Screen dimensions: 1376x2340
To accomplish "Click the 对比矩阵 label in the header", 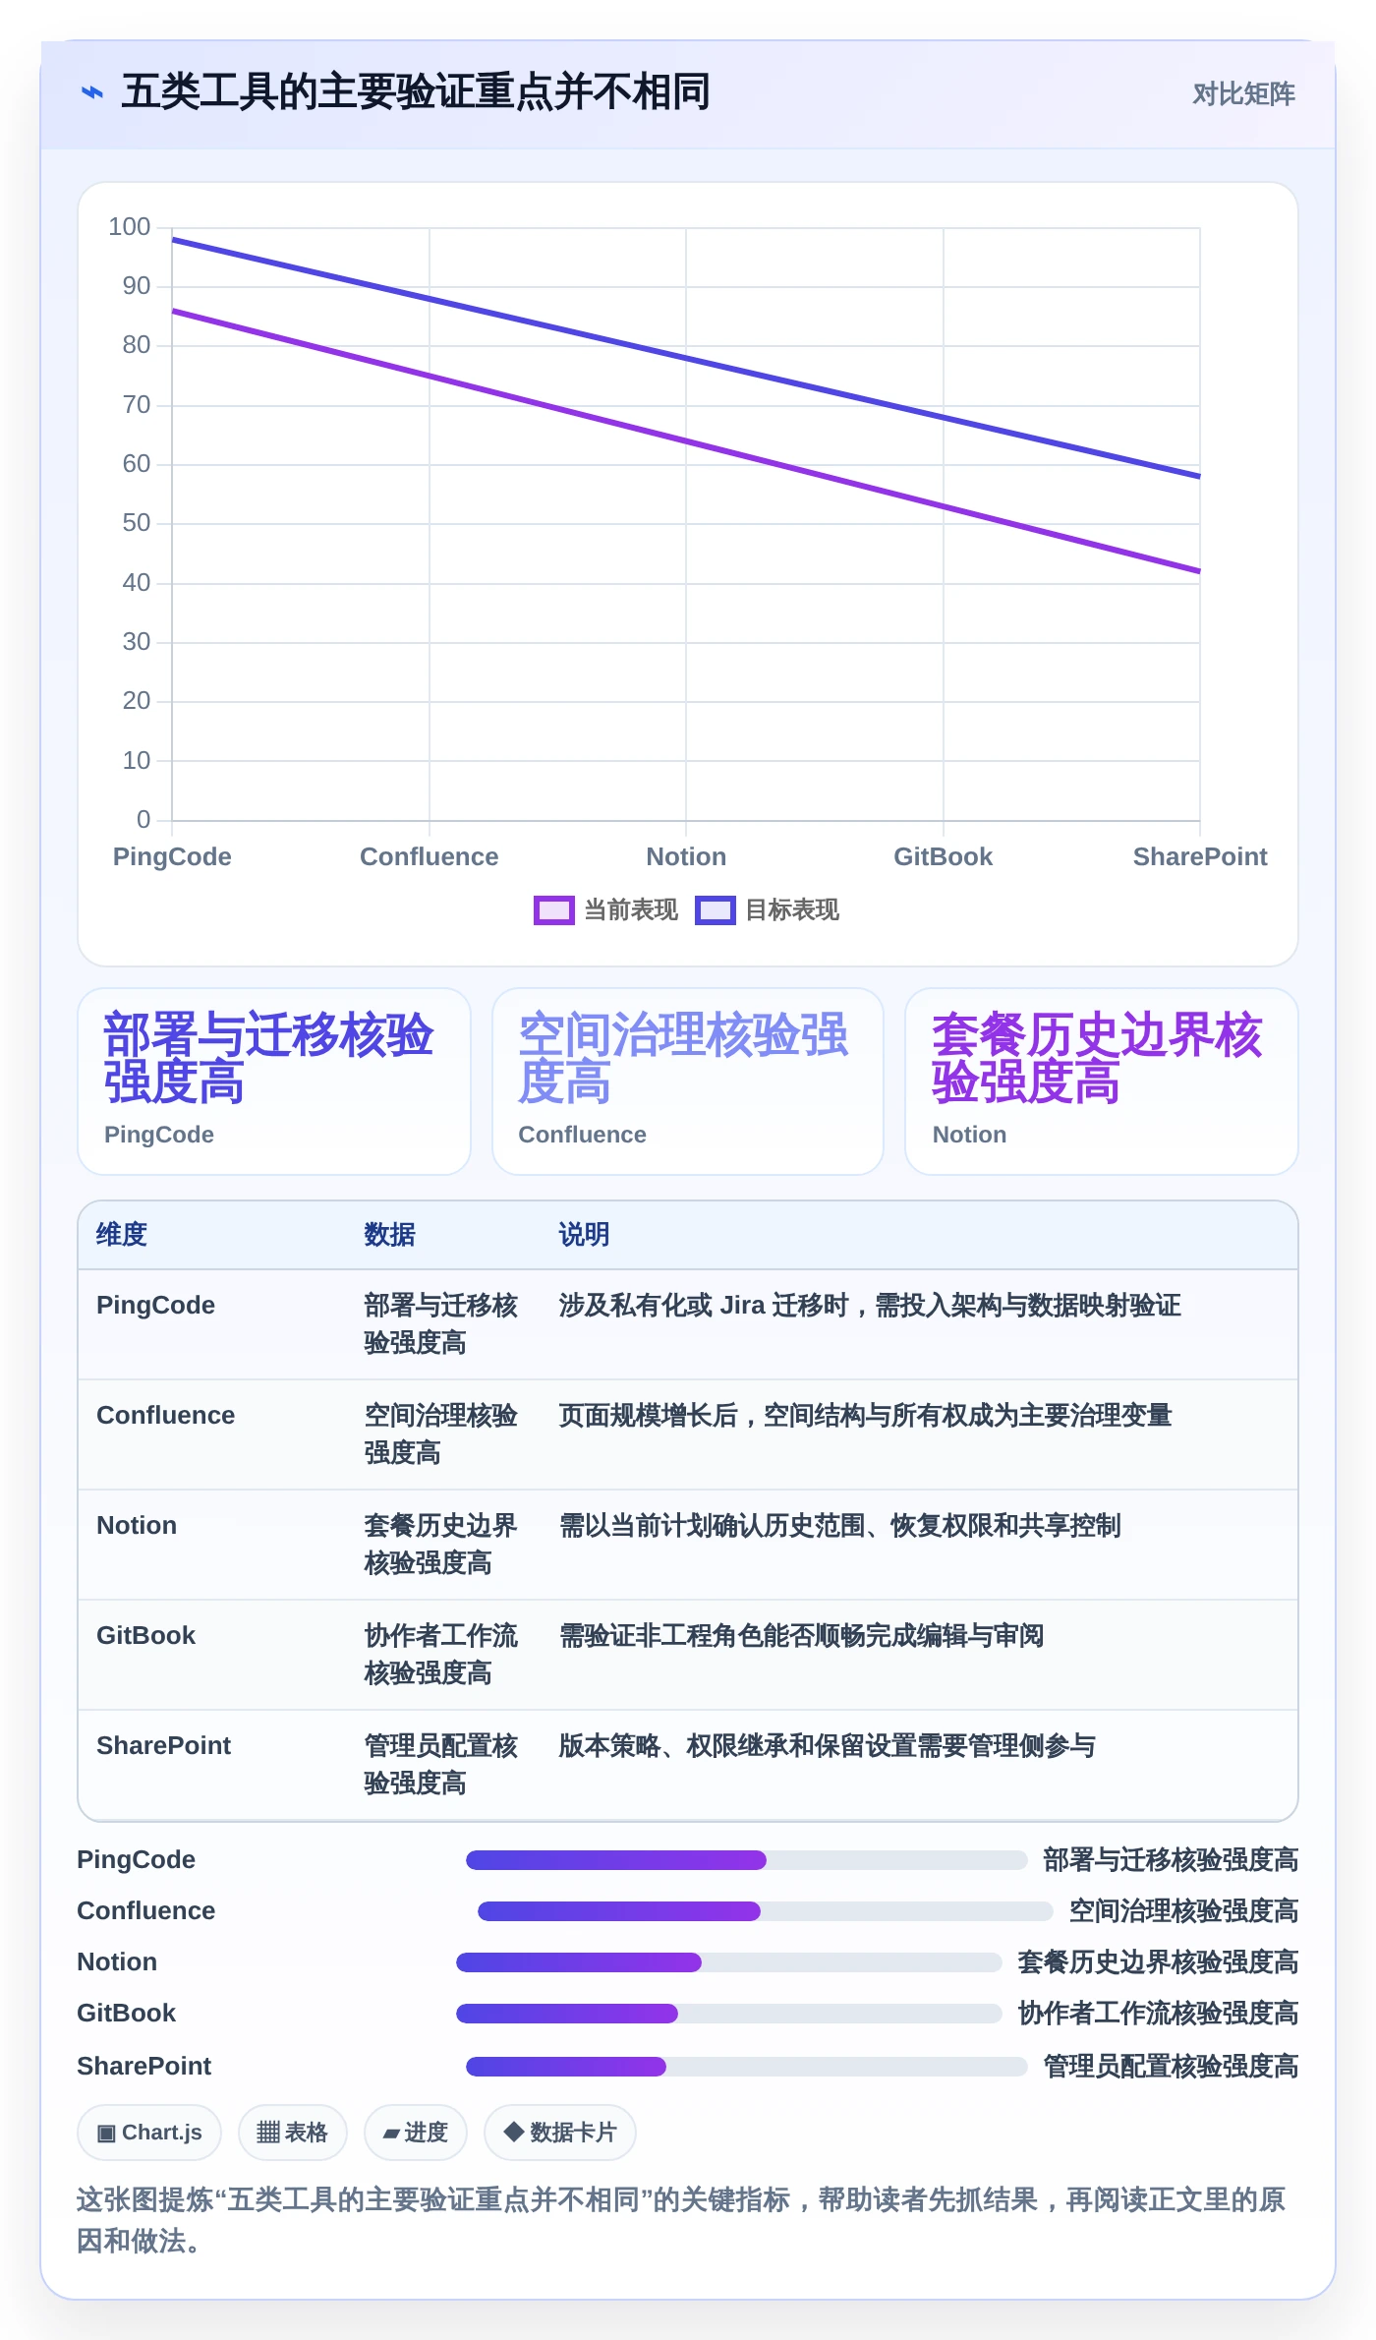I will tap(1243, 94).
